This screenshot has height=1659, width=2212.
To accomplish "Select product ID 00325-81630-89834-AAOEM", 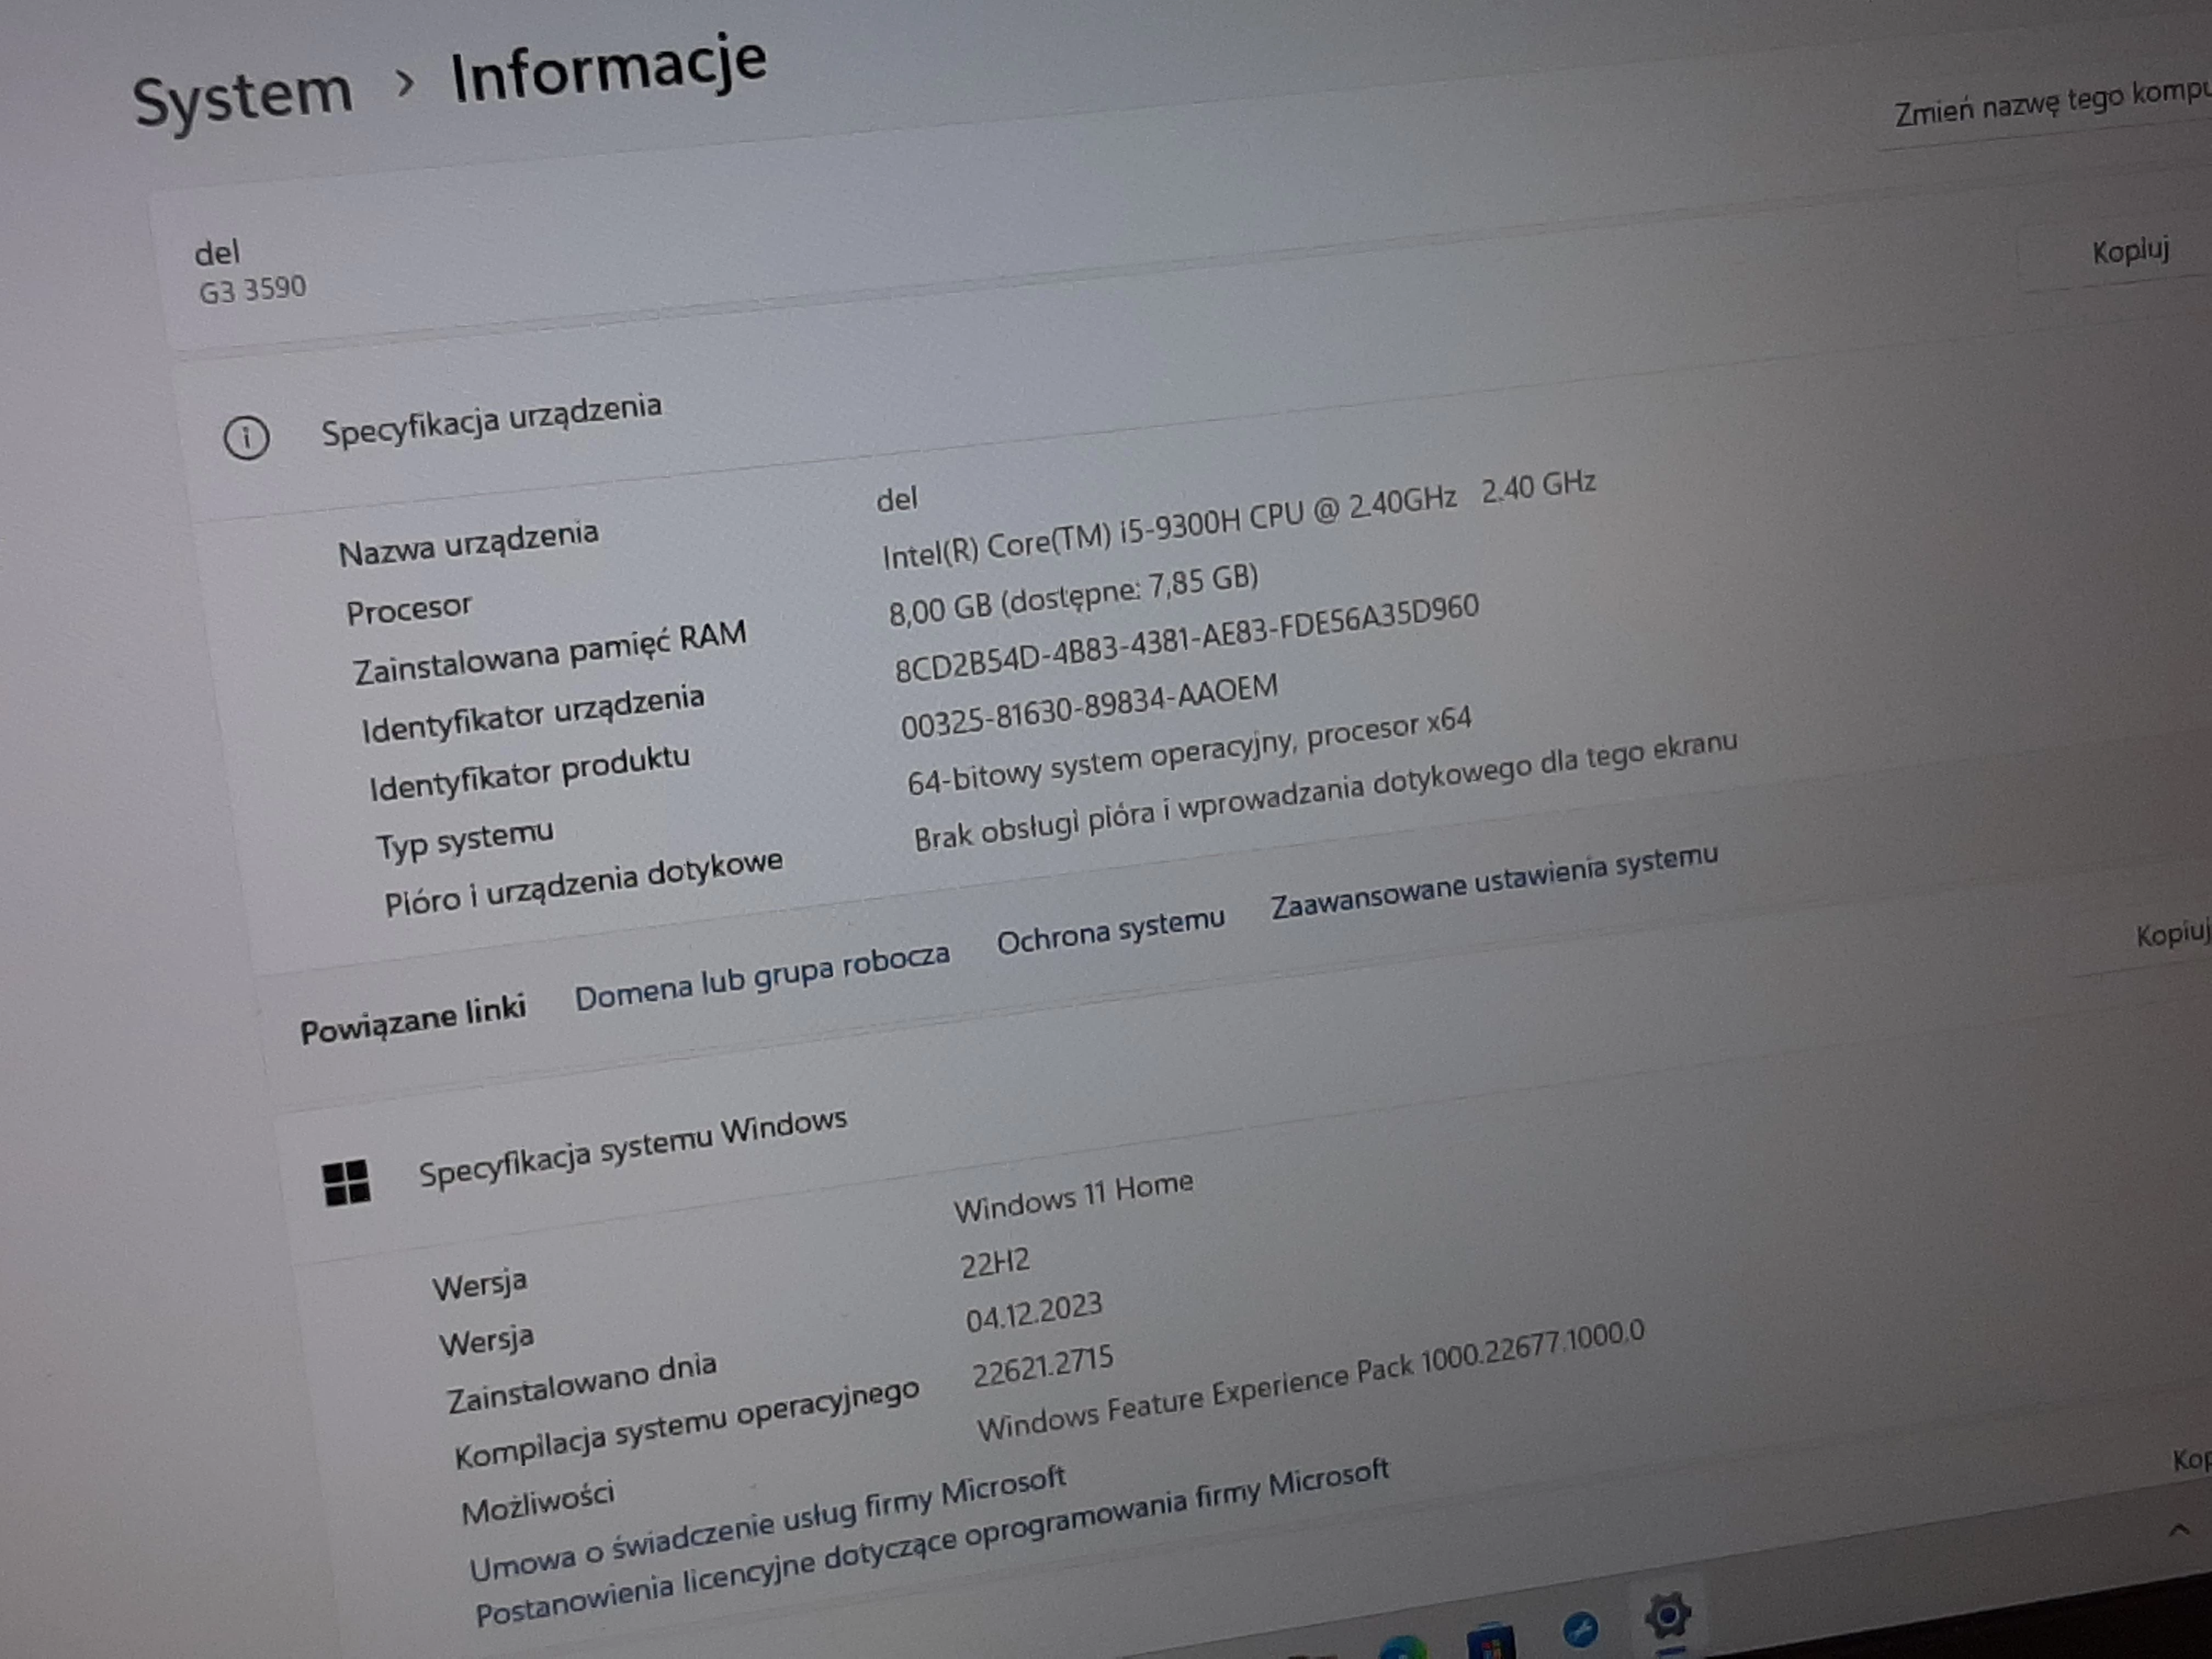I will 1089,706.
